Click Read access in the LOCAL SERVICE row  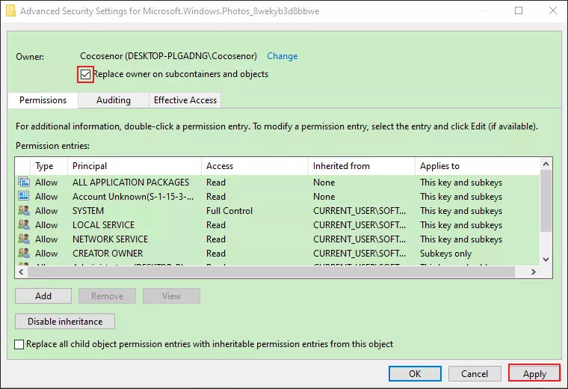pyautogui.click(x=216, y=224)
